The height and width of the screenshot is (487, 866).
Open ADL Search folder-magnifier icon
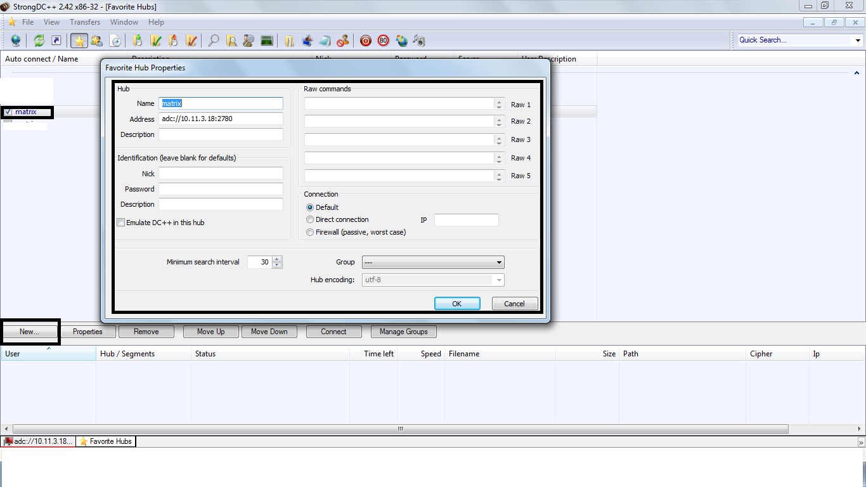point(231,41)
